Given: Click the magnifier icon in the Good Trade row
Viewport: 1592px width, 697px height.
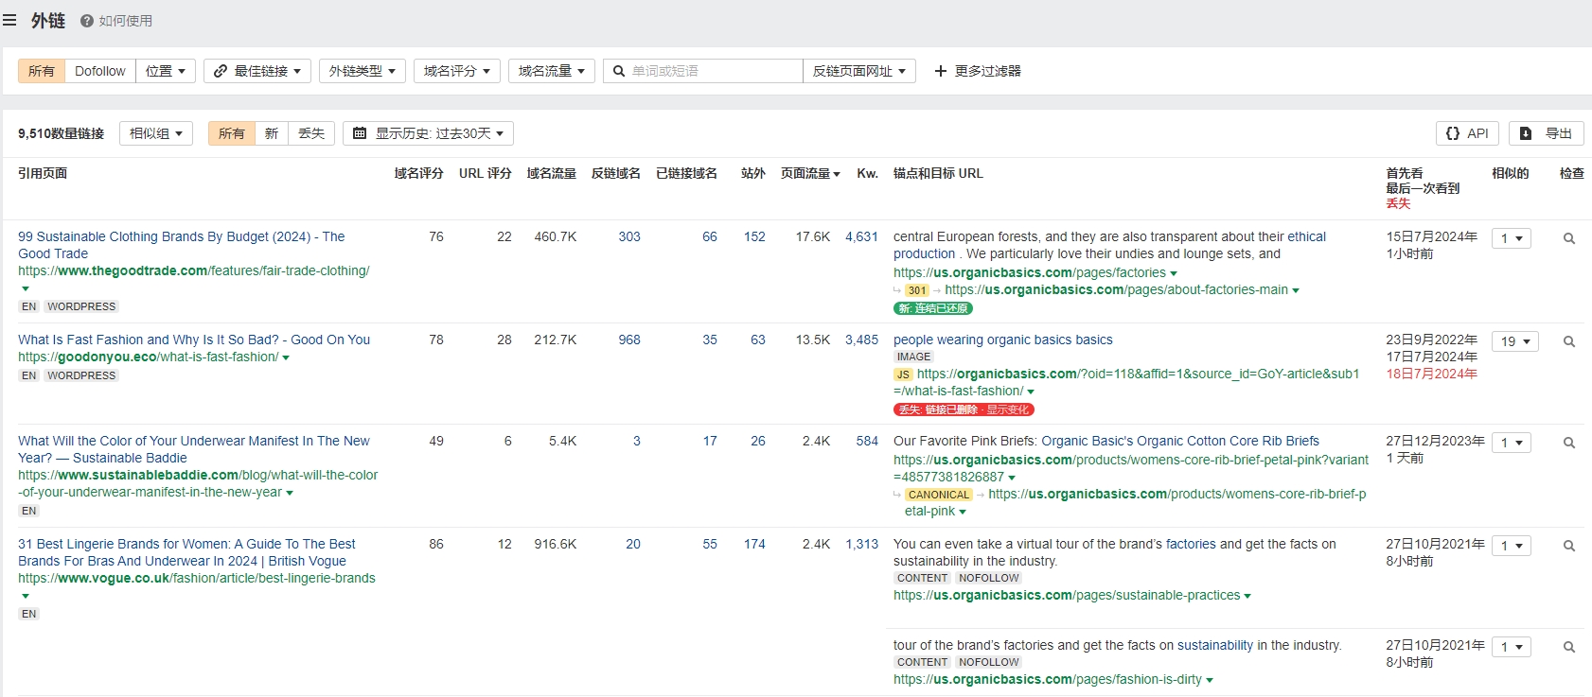Looking at the screenshot, I should click(1569, 239).
